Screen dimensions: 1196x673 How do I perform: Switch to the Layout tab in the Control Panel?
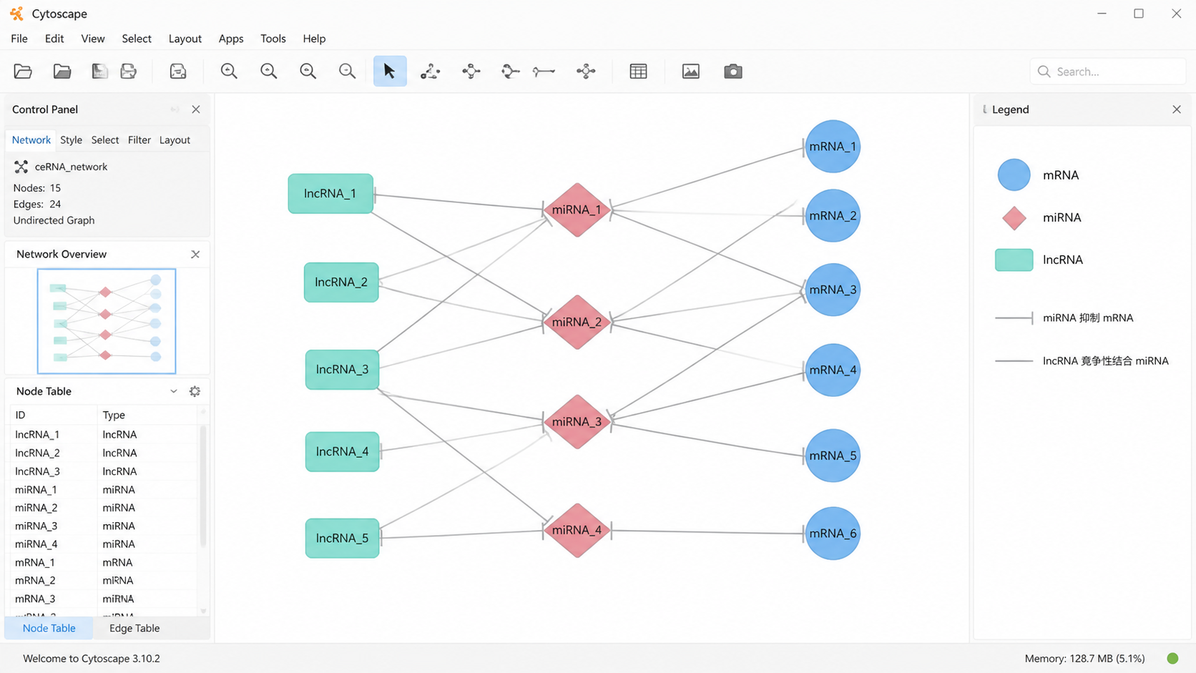pyautogui.click(x=175, y=140)
